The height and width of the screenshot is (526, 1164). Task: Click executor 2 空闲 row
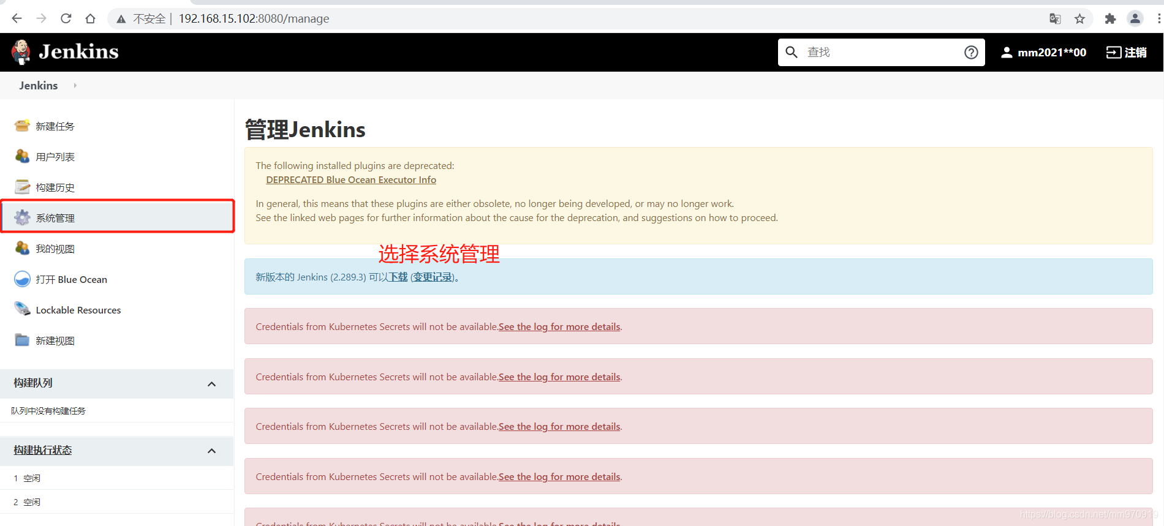[116, 502]
